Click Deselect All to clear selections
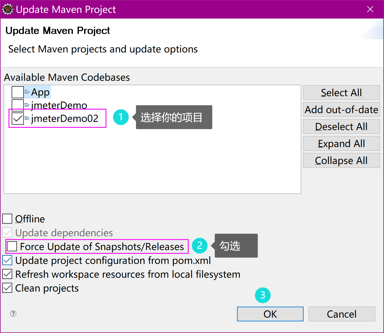Viewport: 384px width, 333px height. click(341, 126)
